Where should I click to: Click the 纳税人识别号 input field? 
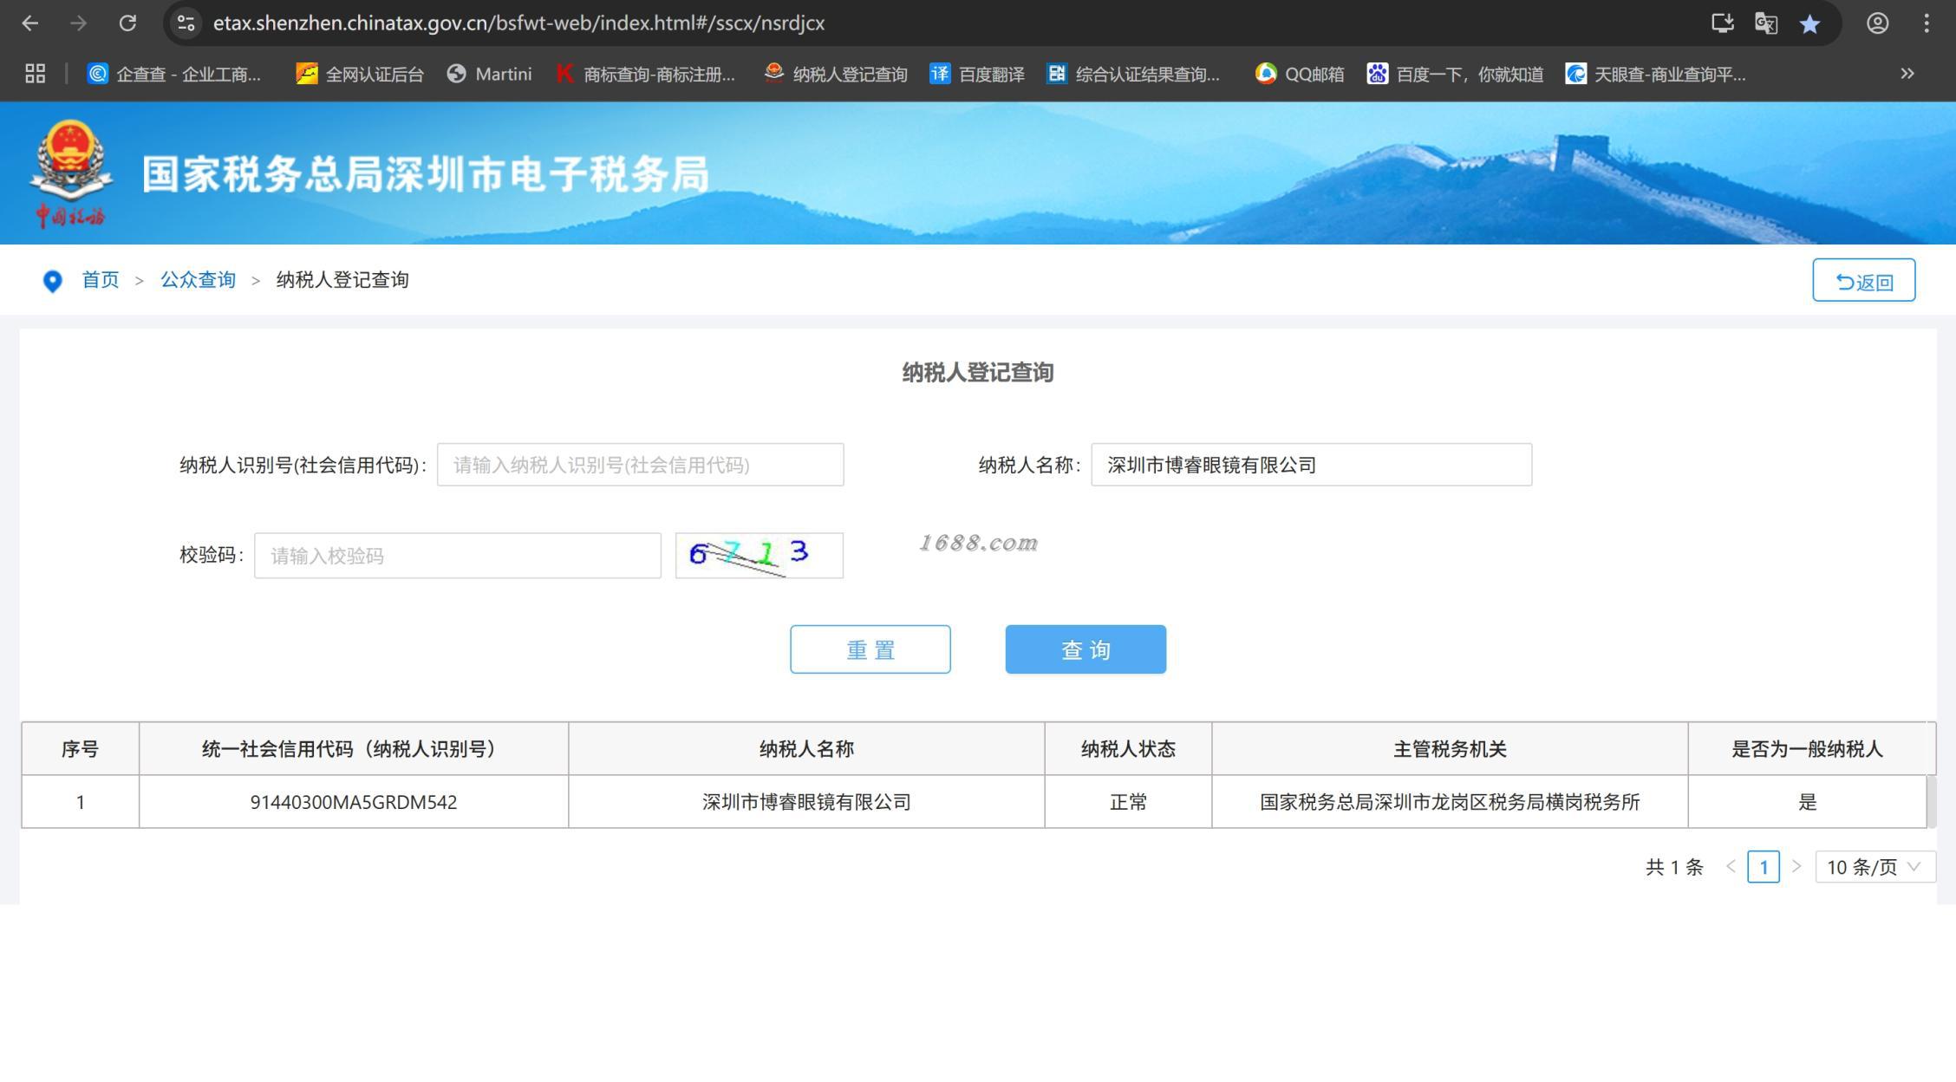click(x=640, y=466)
